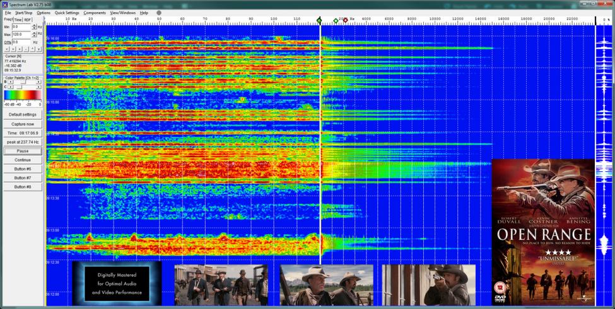
Task: Click the Spectrum Lab title bar icon
Action: click(4, 4)
